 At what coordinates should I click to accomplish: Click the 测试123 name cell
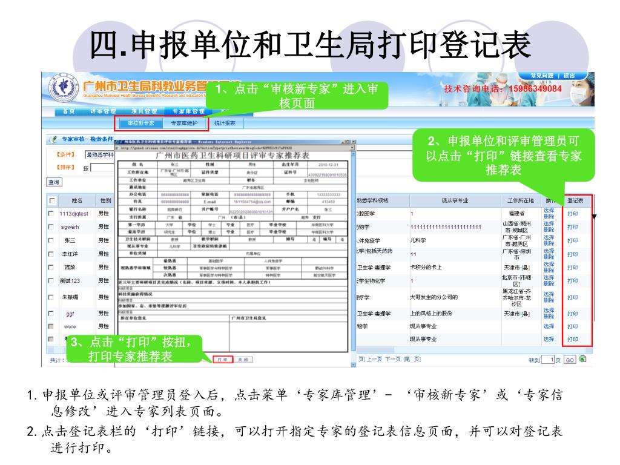click(70, 281)
